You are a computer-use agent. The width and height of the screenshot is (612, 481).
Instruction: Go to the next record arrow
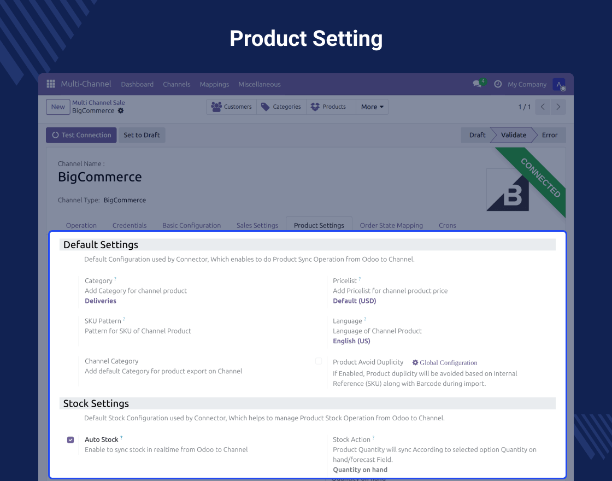(x=558, y=107)
